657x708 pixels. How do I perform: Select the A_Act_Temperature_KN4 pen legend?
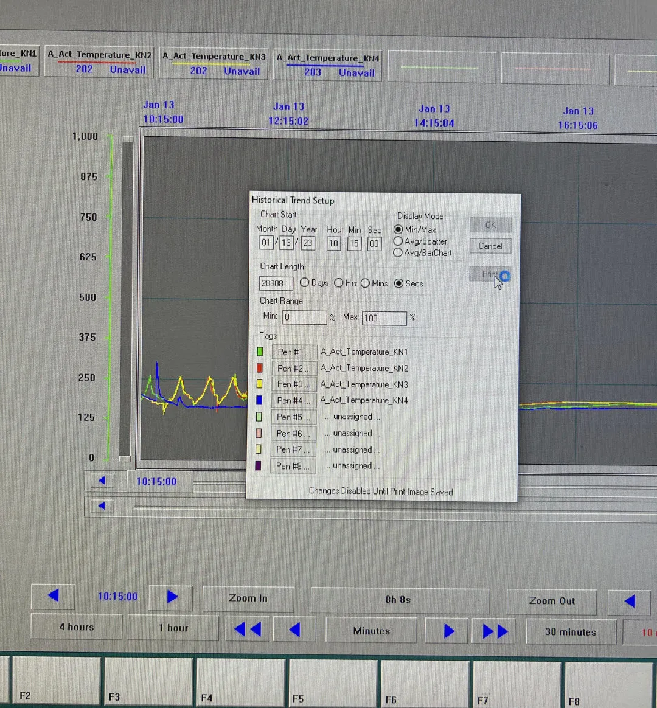328,65
